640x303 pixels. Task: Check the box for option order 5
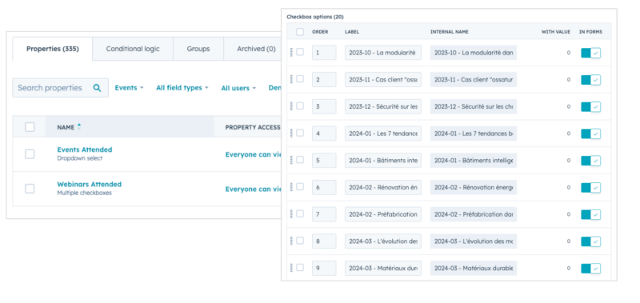(300, 159)
